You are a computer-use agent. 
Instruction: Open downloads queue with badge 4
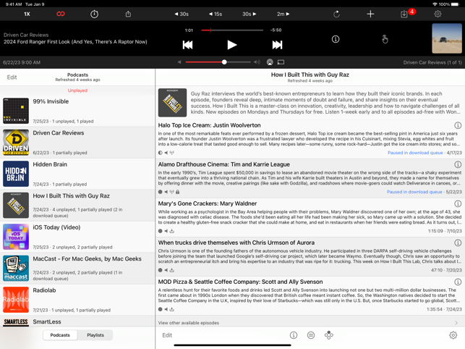(404, 14)
